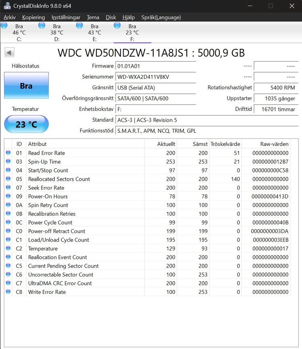Go back with the left arrow disk button
Viewport: 302px width, 349px height.
point(9,53)
